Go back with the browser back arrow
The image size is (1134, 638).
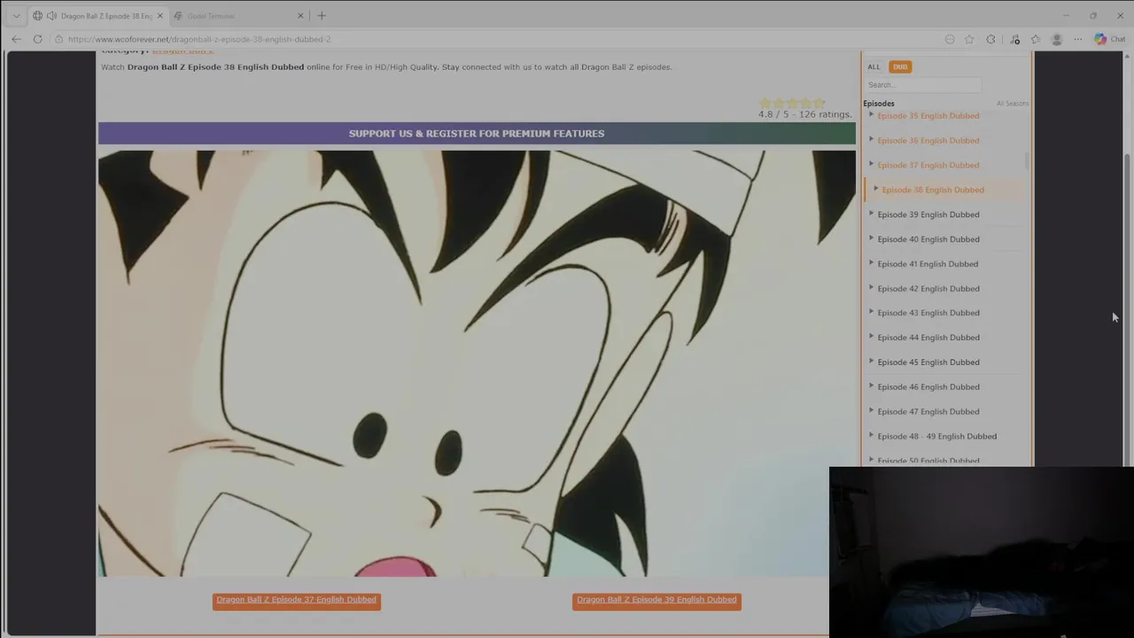16,39
